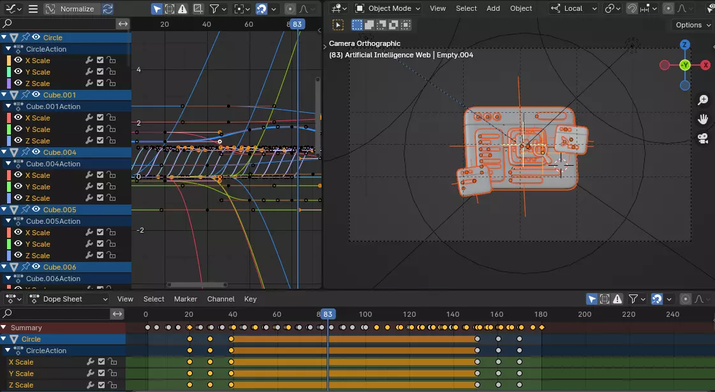Click the Dope Sheet search field
The height and width of the screenshot is (392, 715).
(56, 314)
